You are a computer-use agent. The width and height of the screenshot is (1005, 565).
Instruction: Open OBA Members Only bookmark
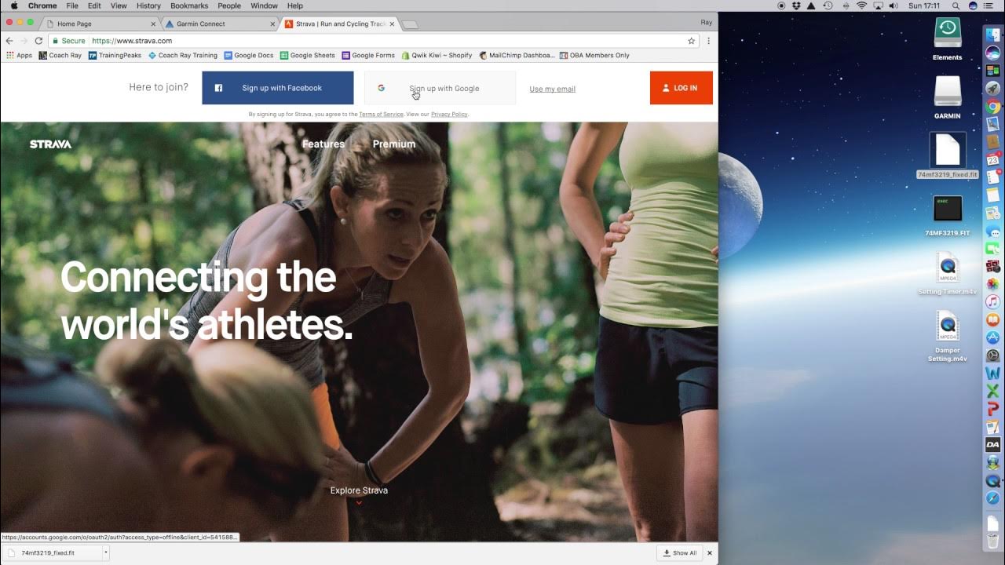tap(594, 55)
